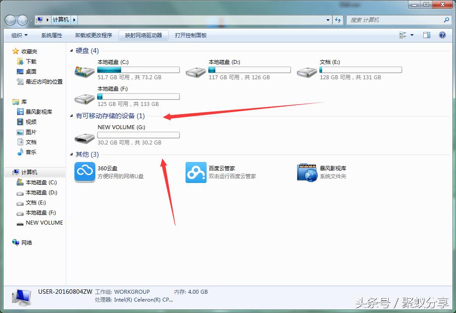
Task: Open the 组织 dropdown menu
Action: point(19,35)
